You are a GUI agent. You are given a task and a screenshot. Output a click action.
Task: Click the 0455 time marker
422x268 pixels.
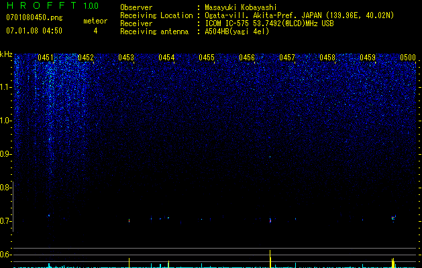(x=207, y=58)
